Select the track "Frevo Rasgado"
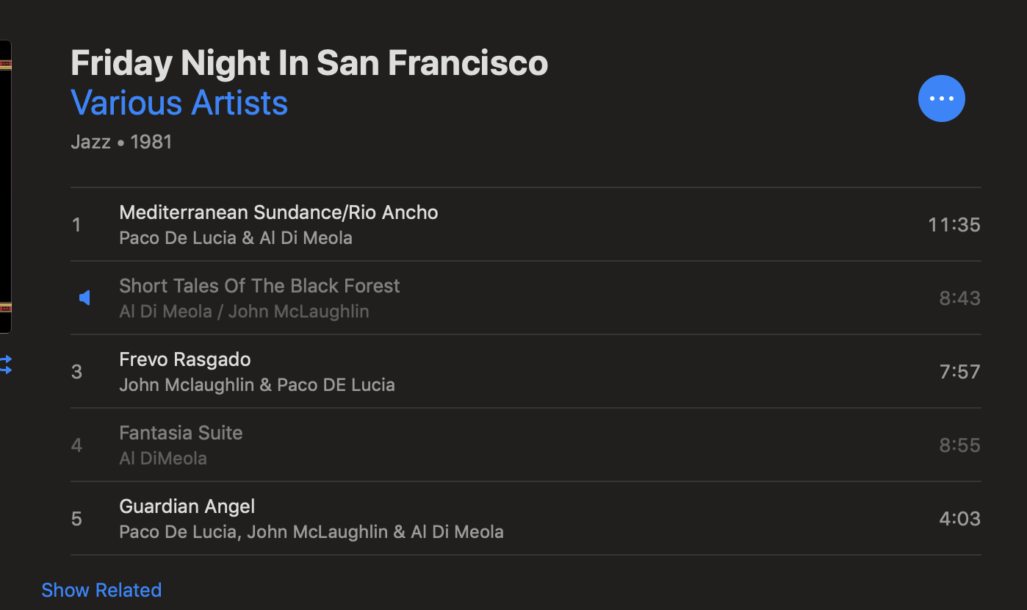Viewport: 1027px width, 610px height. coord(184,359)
